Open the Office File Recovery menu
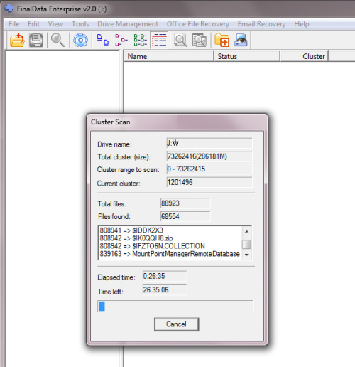 (x=198, y=24)
